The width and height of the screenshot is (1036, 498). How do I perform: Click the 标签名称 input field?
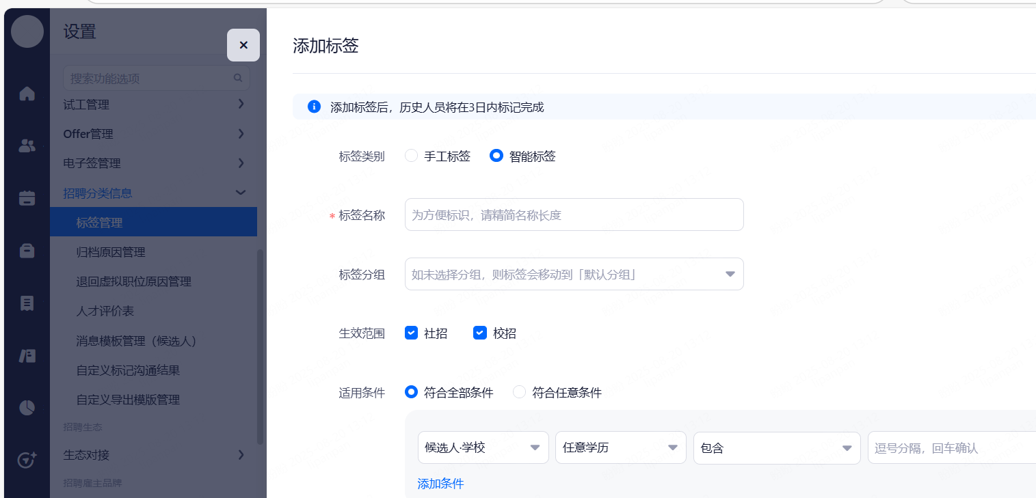(574, 215)
